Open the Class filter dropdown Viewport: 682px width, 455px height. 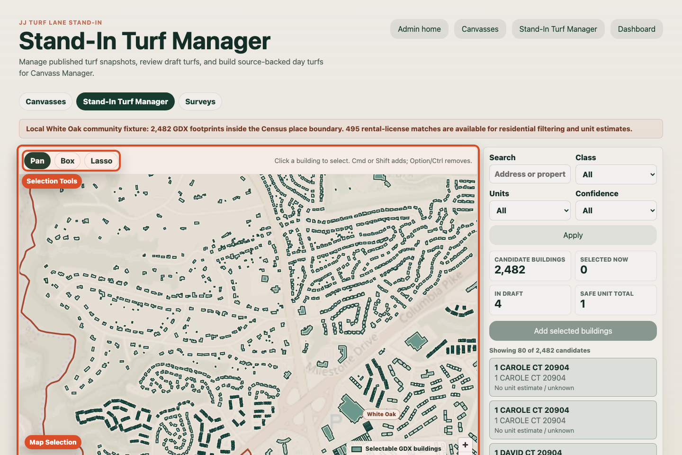pos(616,174)
